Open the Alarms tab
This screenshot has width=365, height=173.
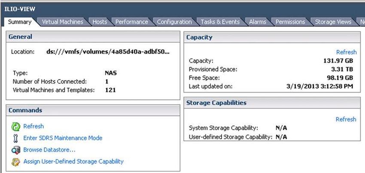(258, 22)
